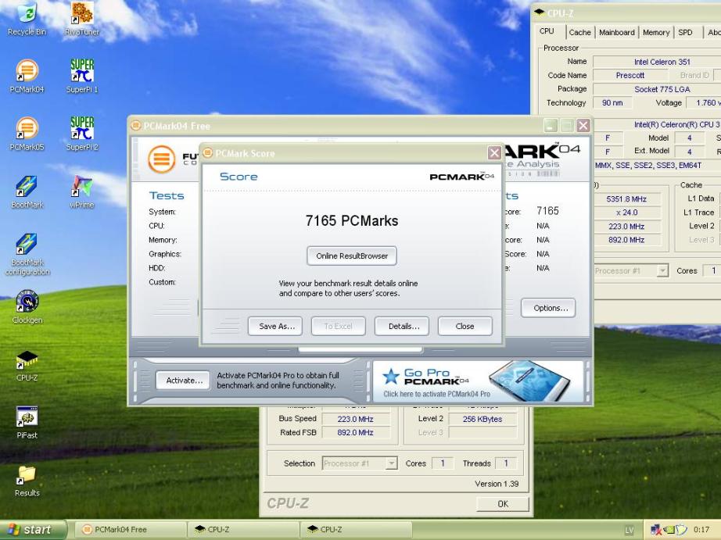Image resolution: width=721 pixels, height=540 pixels.
Task: Click the 7165 PCMarks score text
Action: tap(352, 220)
